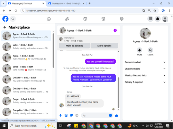This screenshot has width=173, height=129.
Task: Switch to the Messenger | Facebook tab
Action: [26, 3]
